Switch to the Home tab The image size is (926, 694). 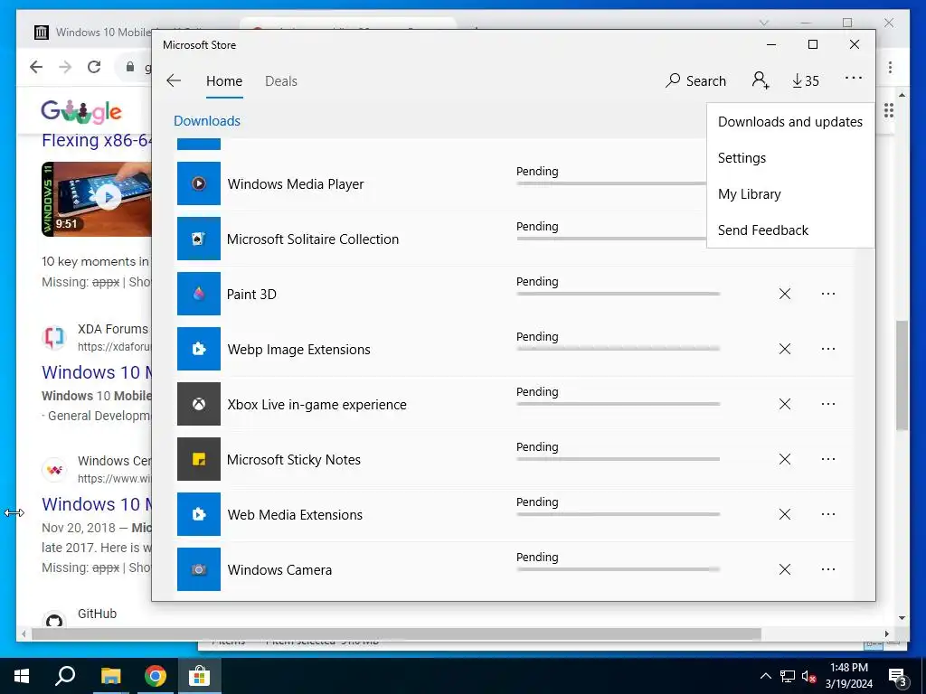tap(224, 80)
